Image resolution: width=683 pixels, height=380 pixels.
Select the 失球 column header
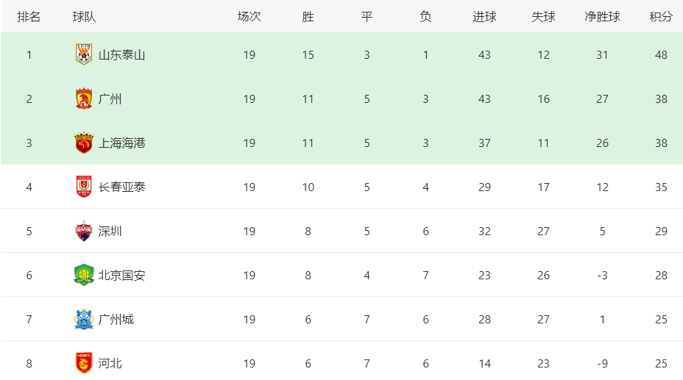click(543, 16)
